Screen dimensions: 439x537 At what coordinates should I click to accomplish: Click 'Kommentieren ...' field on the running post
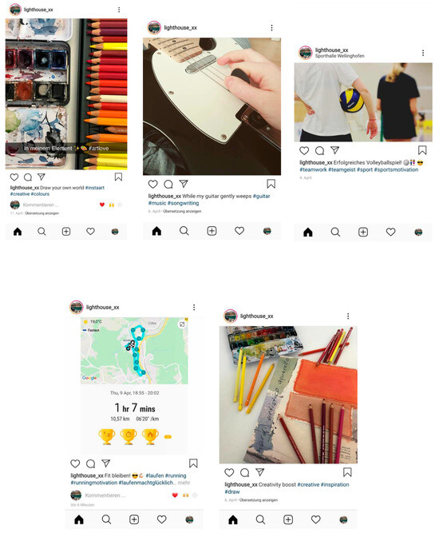pos(105,495)
